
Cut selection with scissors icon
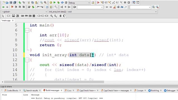tap(29, 2)
